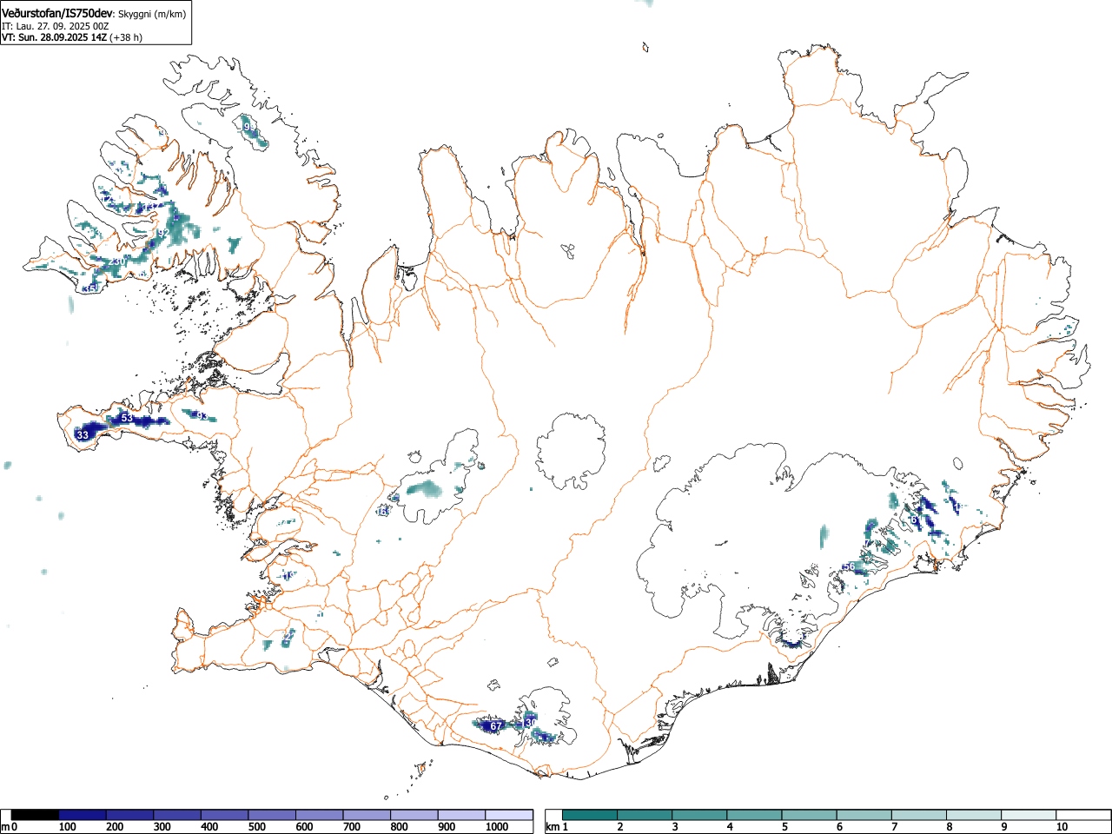Click the IT: Lau. 27. 09. 2025 00Z line

tap(55, 26)
